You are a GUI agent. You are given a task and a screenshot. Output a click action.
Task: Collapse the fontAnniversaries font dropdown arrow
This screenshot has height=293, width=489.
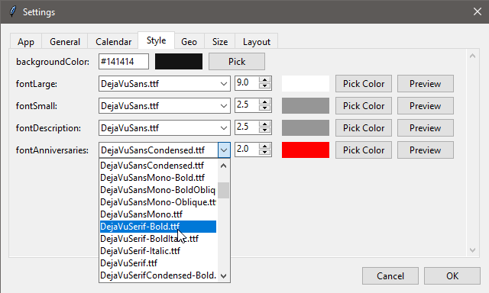[224, 150]
